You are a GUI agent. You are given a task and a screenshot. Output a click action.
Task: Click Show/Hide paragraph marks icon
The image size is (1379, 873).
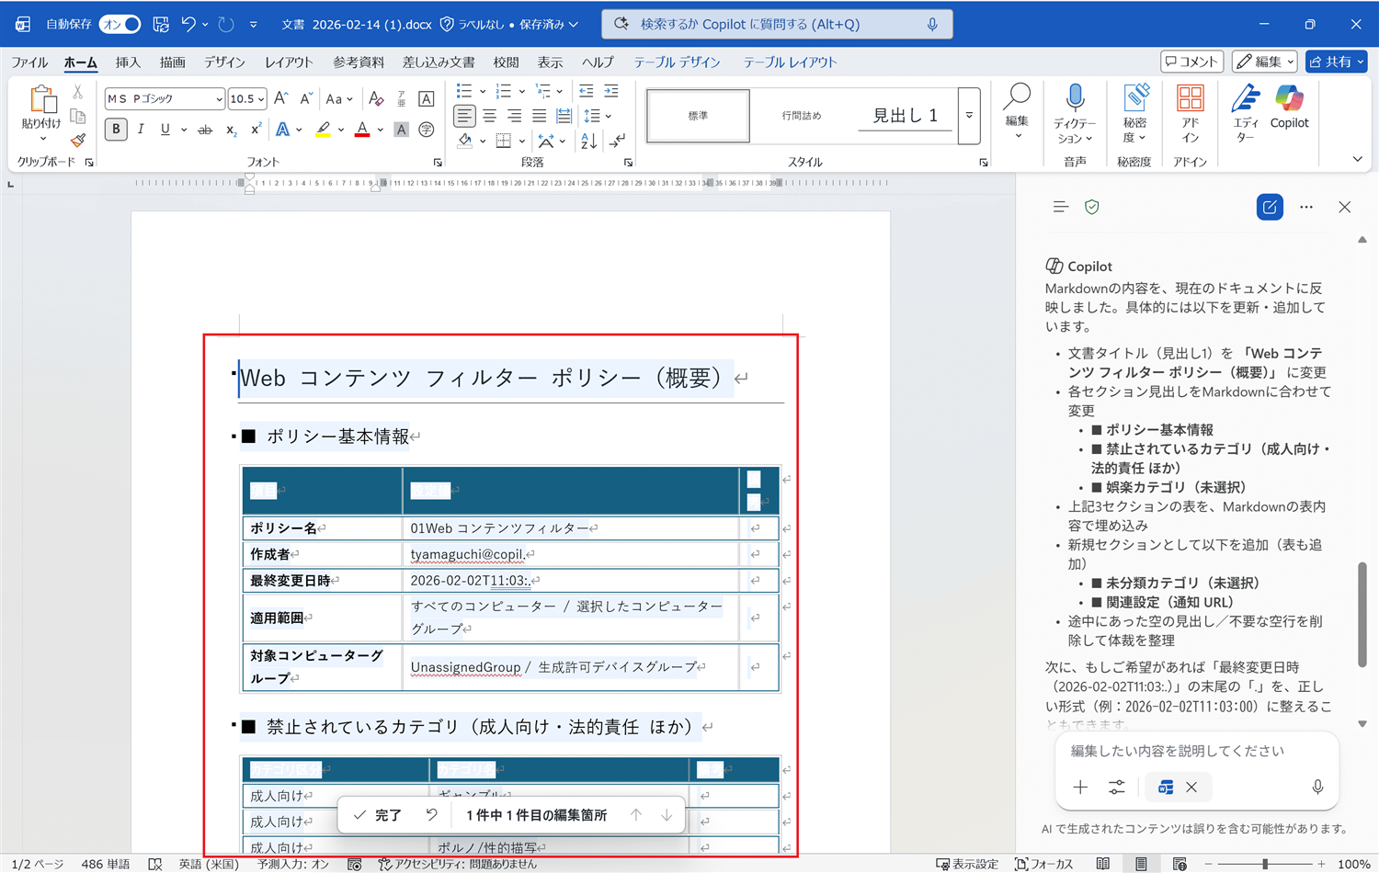point(618,141)
